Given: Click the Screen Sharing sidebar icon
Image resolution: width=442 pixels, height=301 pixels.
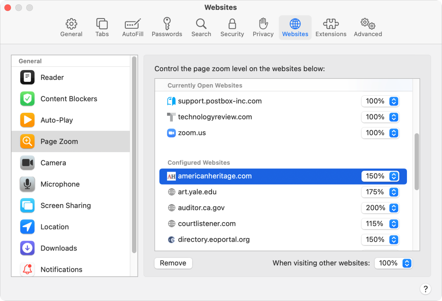Looking at the screenshot, I should click(27, 206).
